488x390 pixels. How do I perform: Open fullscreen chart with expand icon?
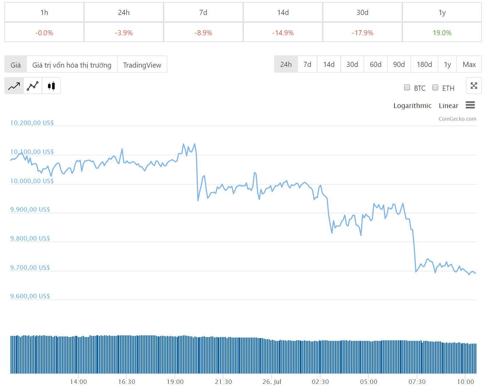point(474,86)
